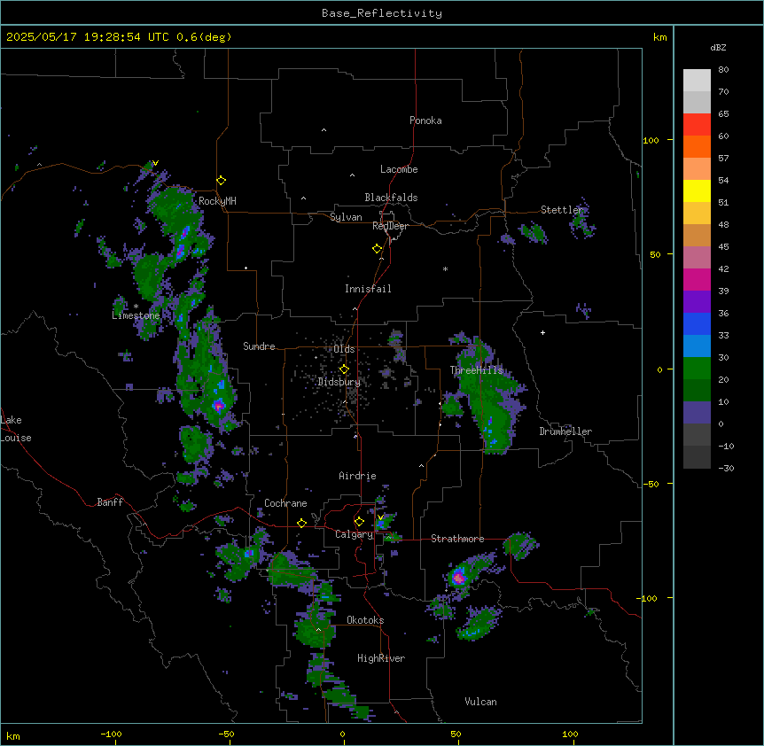Click the Sylvan city label
The image size is (764, 746).
(346, 217)
